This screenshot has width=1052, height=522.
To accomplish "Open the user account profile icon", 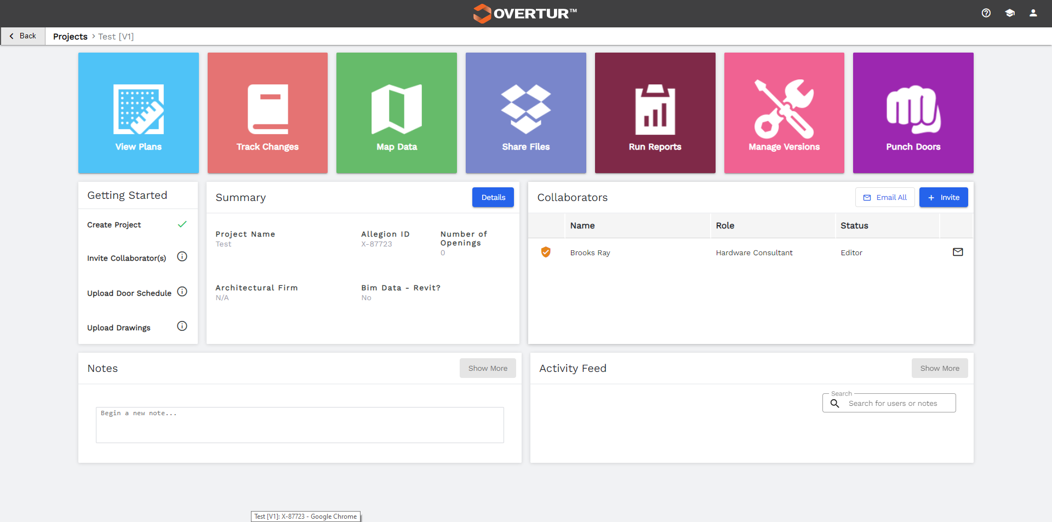I will tap(1033, 13).
